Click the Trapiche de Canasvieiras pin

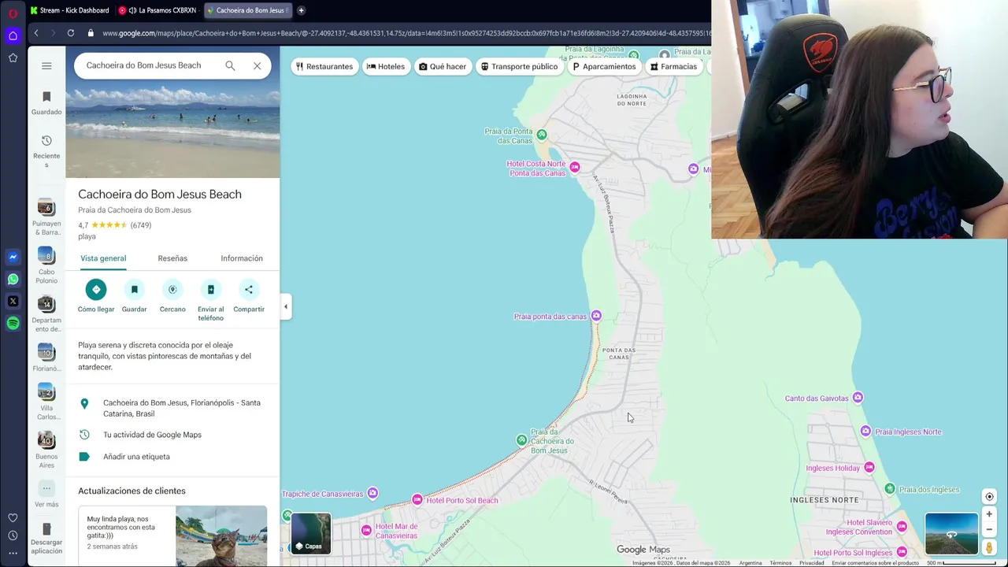(372, 494)
